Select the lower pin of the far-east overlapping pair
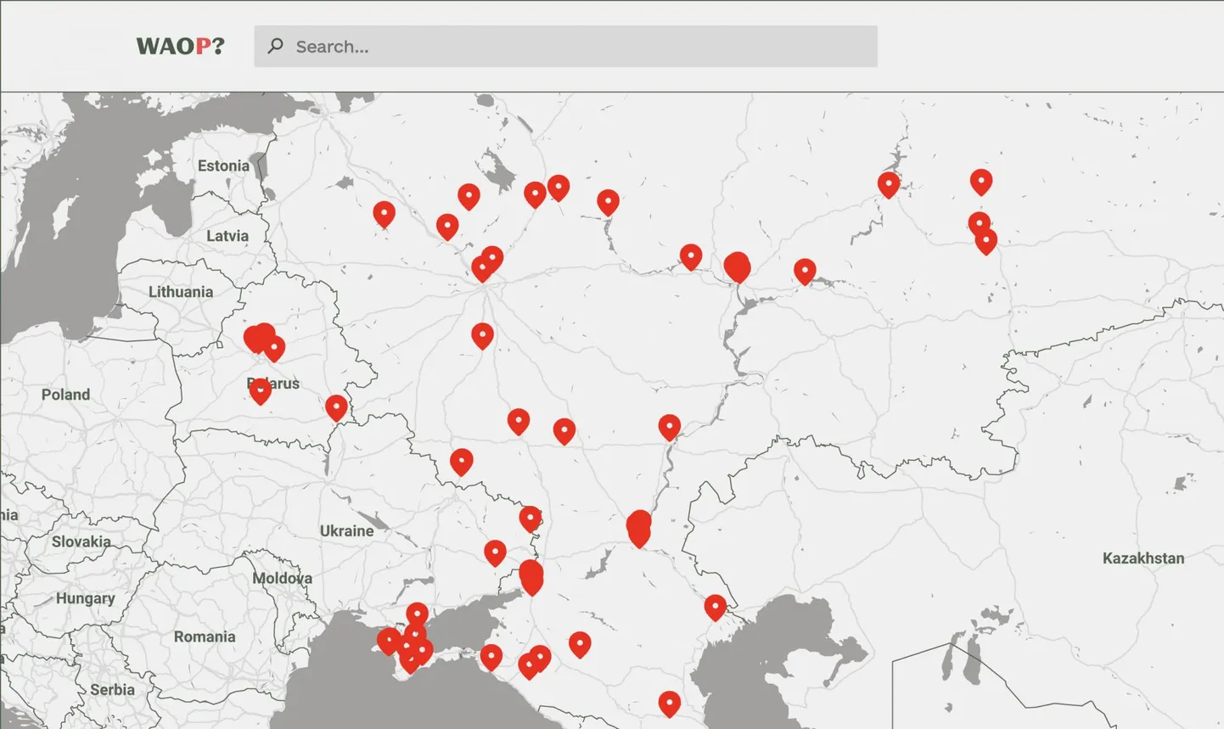 [985, 242]
